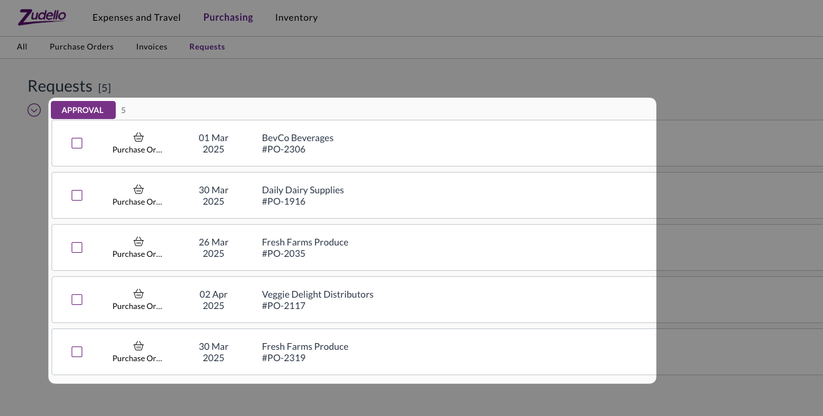Check the Veggie Delight Distributors #PO-2117 box
Screen dimensions: 823x416
coord(77,300)
